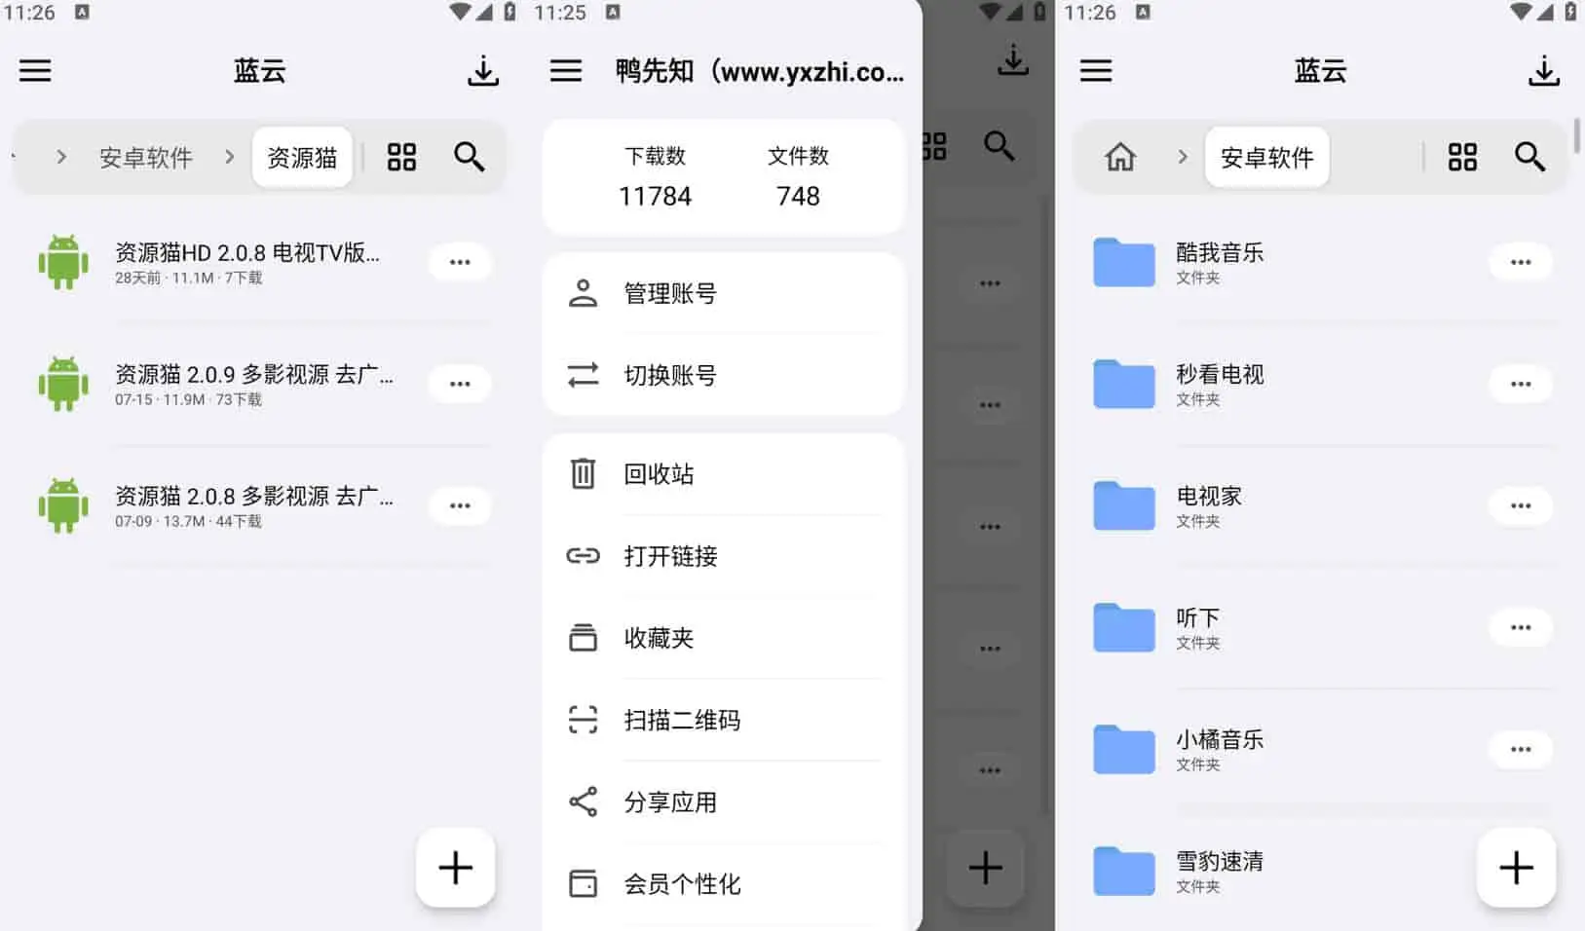Open the 扫描二维码 QR scanner

[682, 720]
